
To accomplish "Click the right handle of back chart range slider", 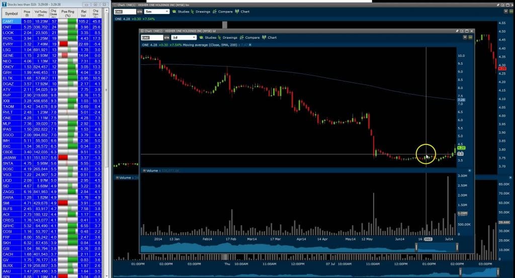I will 498,272.
